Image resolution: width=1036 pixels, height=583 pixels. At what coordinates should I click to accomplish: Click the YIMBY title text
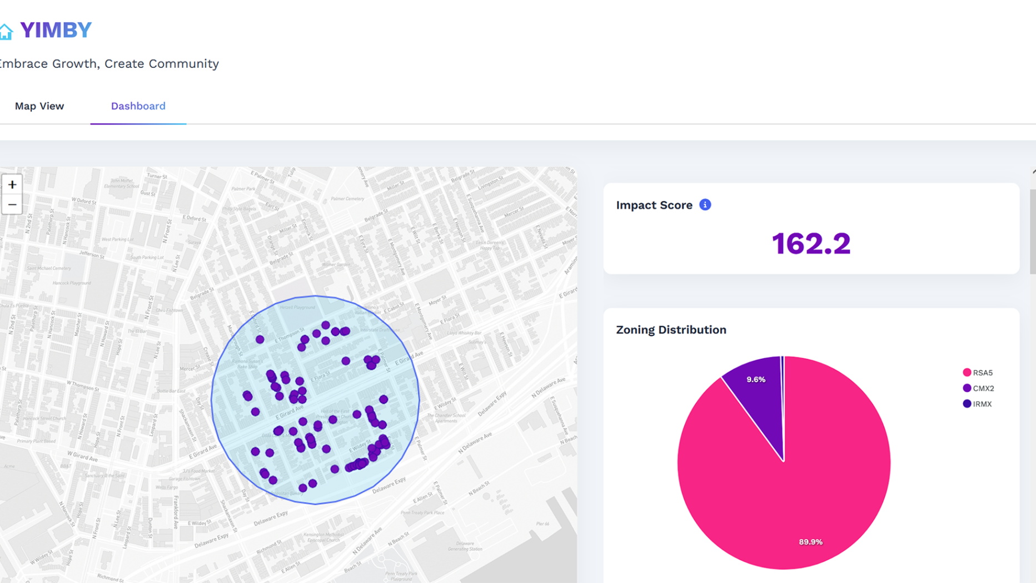click(56, 30)
